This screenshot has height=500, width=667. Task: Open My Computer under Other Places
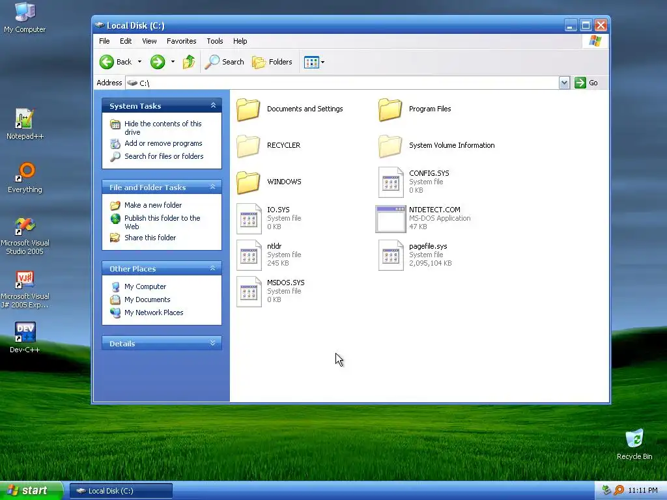pos(145,287)
